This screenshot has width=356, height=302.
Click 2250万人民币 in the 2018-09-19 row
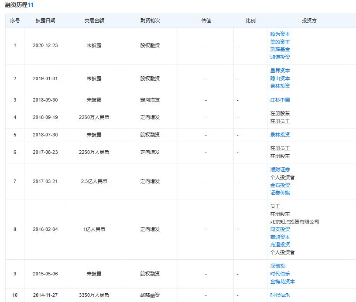click(94, 118)
